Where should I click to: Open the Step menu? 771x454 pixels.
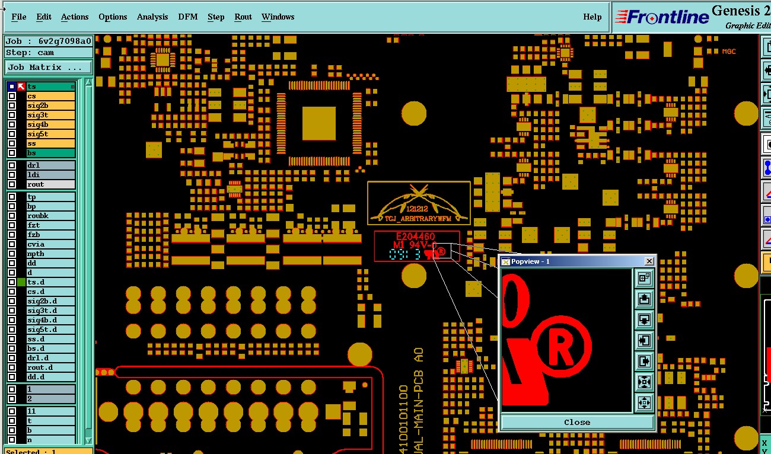pos(216,17)
